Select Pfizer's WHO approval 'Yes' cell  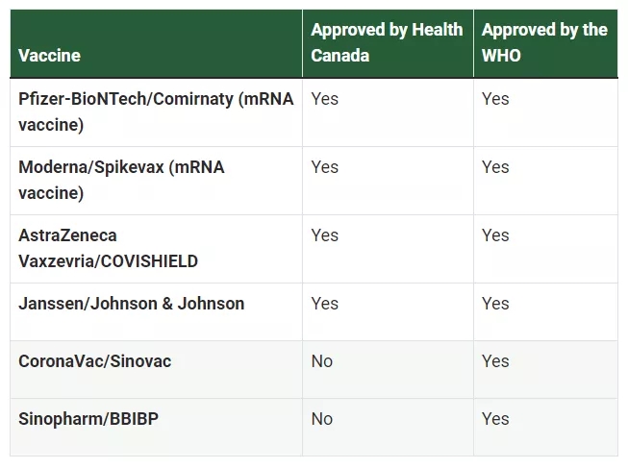click(x=495, y=99)
